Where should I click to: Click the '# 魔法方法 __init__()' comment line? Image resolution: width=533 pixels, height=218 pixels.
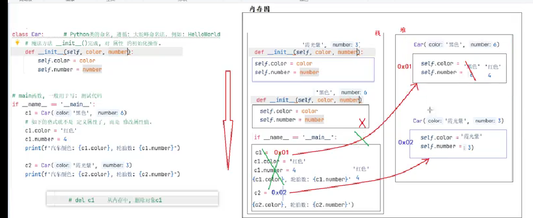[93, 43]
